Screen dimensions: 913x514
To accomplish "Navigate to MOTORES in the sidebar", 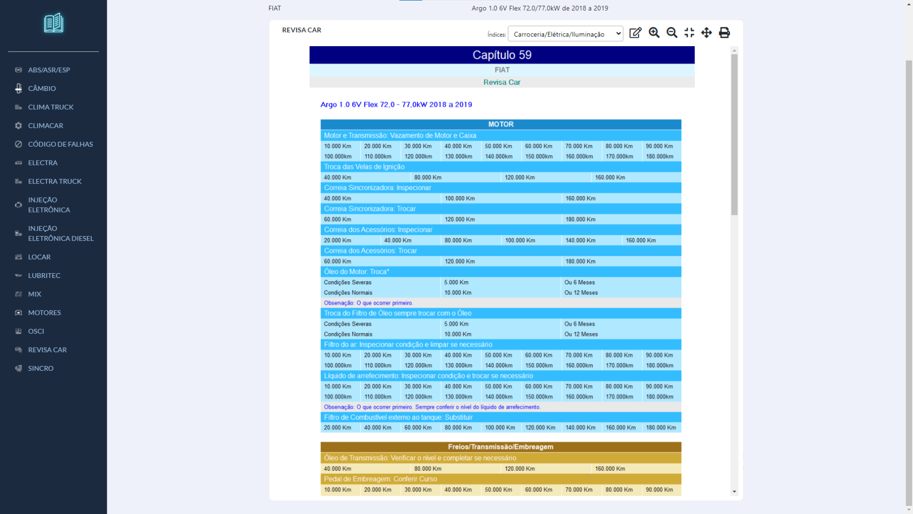I will coord(44,313).
